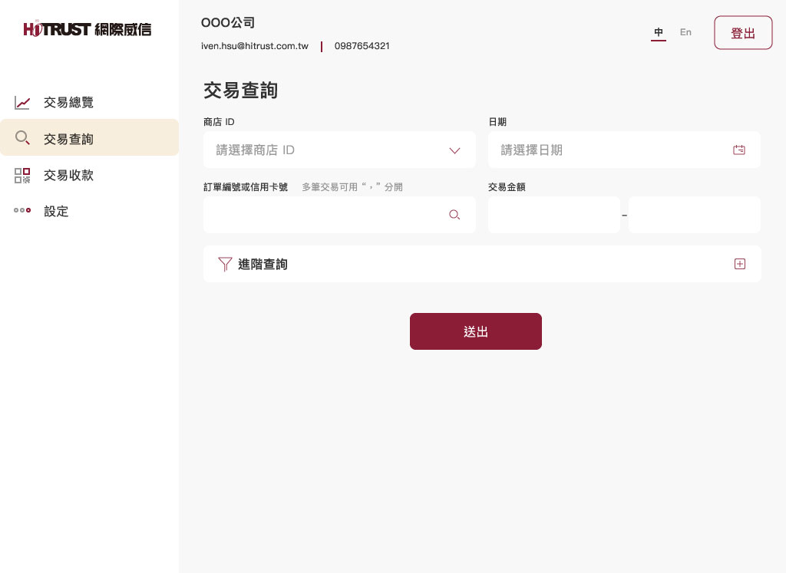Click the search icon in order number field
Viewport: 786px width, 573px height.
(454, 215)
